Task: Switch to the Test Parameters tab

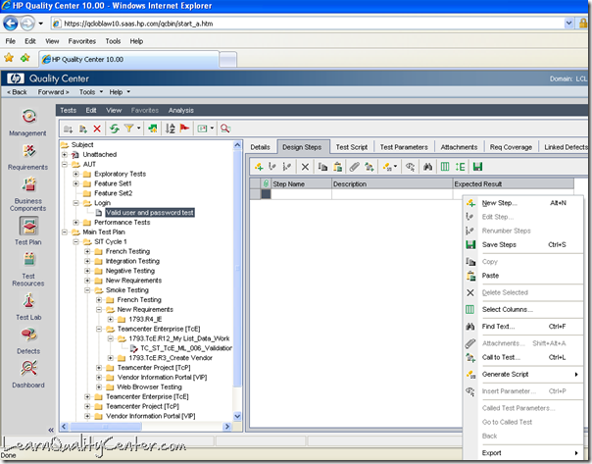Action: (404, 147)
